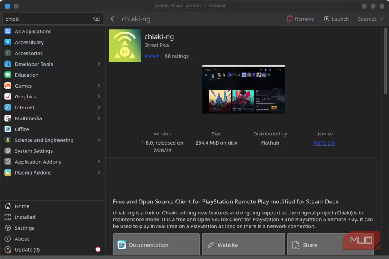389x259 pixels.
Task: Open the Installed page
Action: (25, 217)
